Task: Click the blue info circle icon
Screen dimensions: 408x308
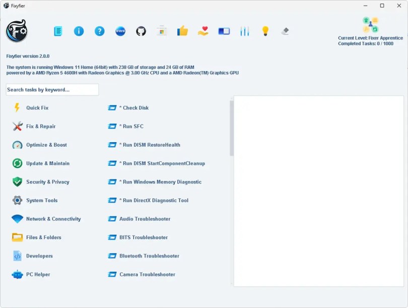Action: (x=79, y=31)
